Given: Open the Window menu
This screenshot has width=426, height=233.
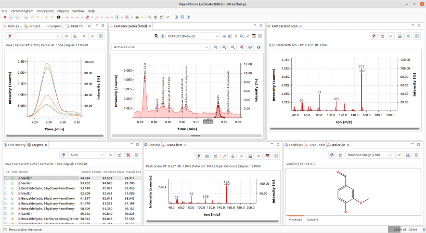Looking at the screenshot, I should tap(78, 11).
